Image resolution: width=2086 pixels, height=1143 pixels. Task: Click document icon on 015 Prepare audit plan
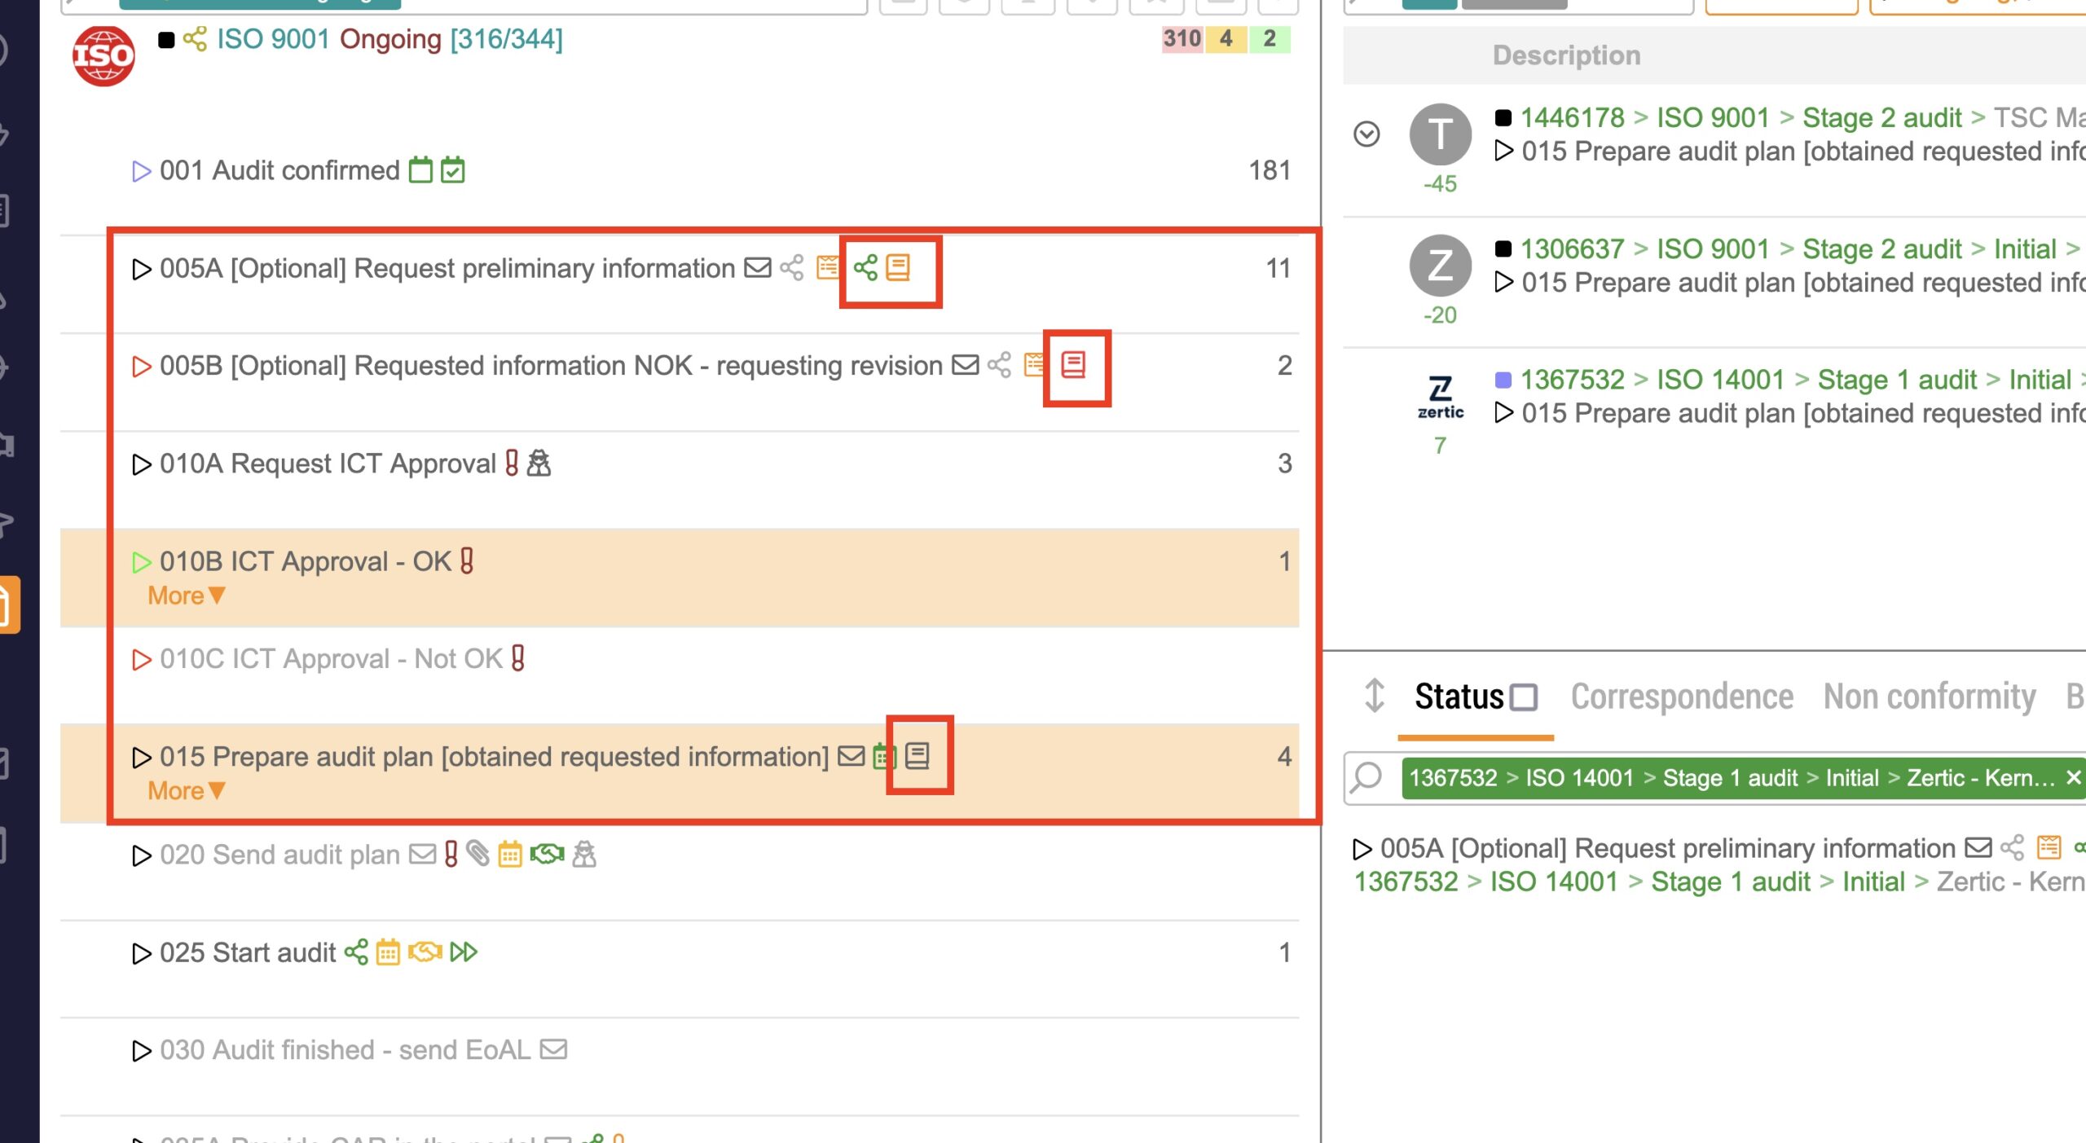pyautogui.click(x=918, y=756)
